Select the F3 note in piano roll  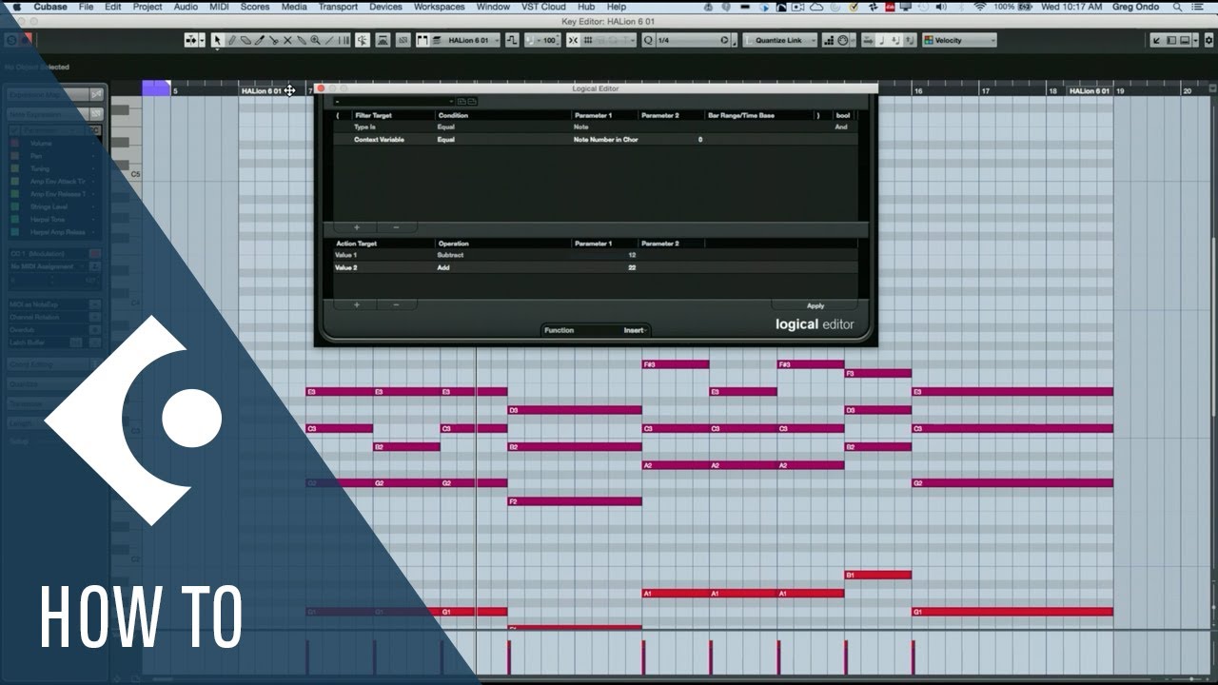click(x=878, y=373)
